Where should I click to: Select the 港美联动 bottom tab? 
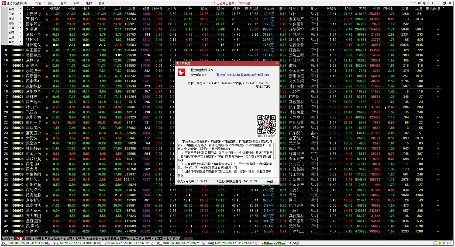[x=126, y=238]
